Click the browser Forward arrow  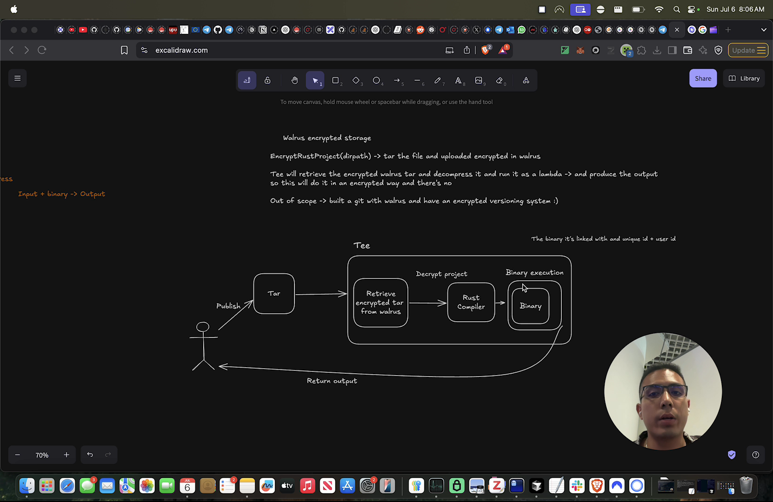(27, 50)
